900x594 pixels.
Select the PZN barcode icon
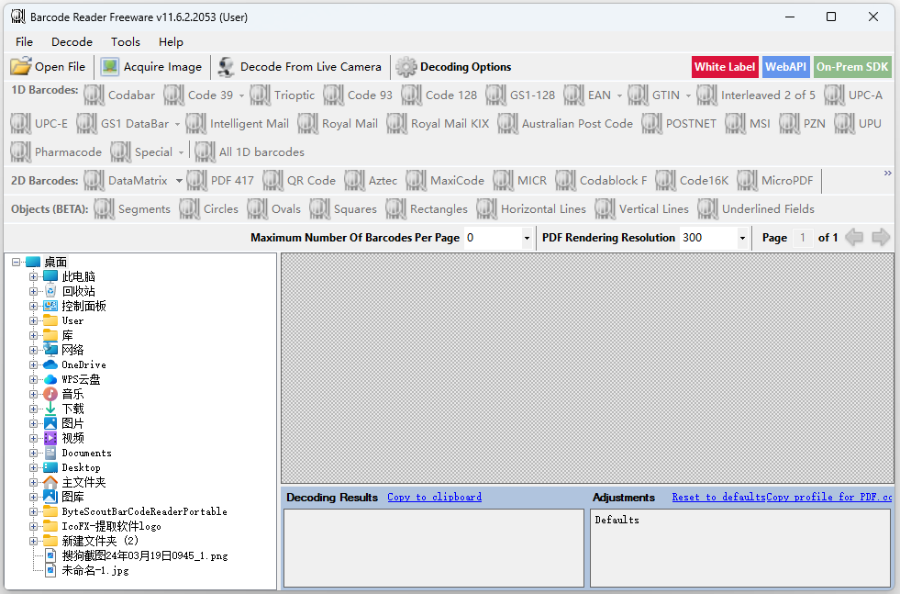(789, 124)
